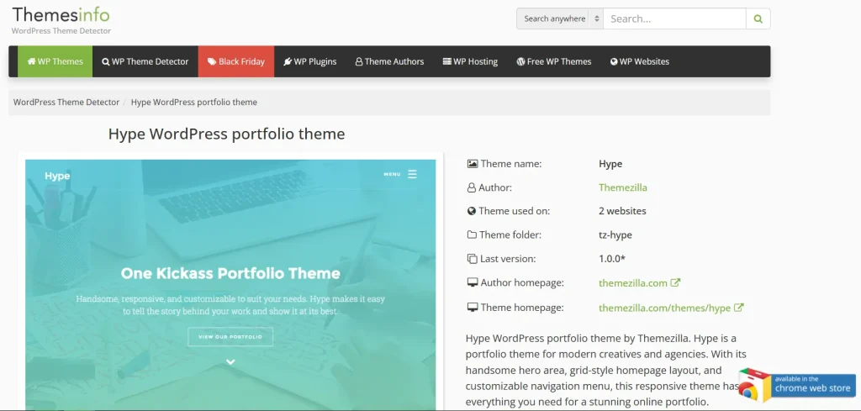Viewport: 861px width, 411px height.
Task: Open the WP Hosting menu item
Action: coord(470,61)
